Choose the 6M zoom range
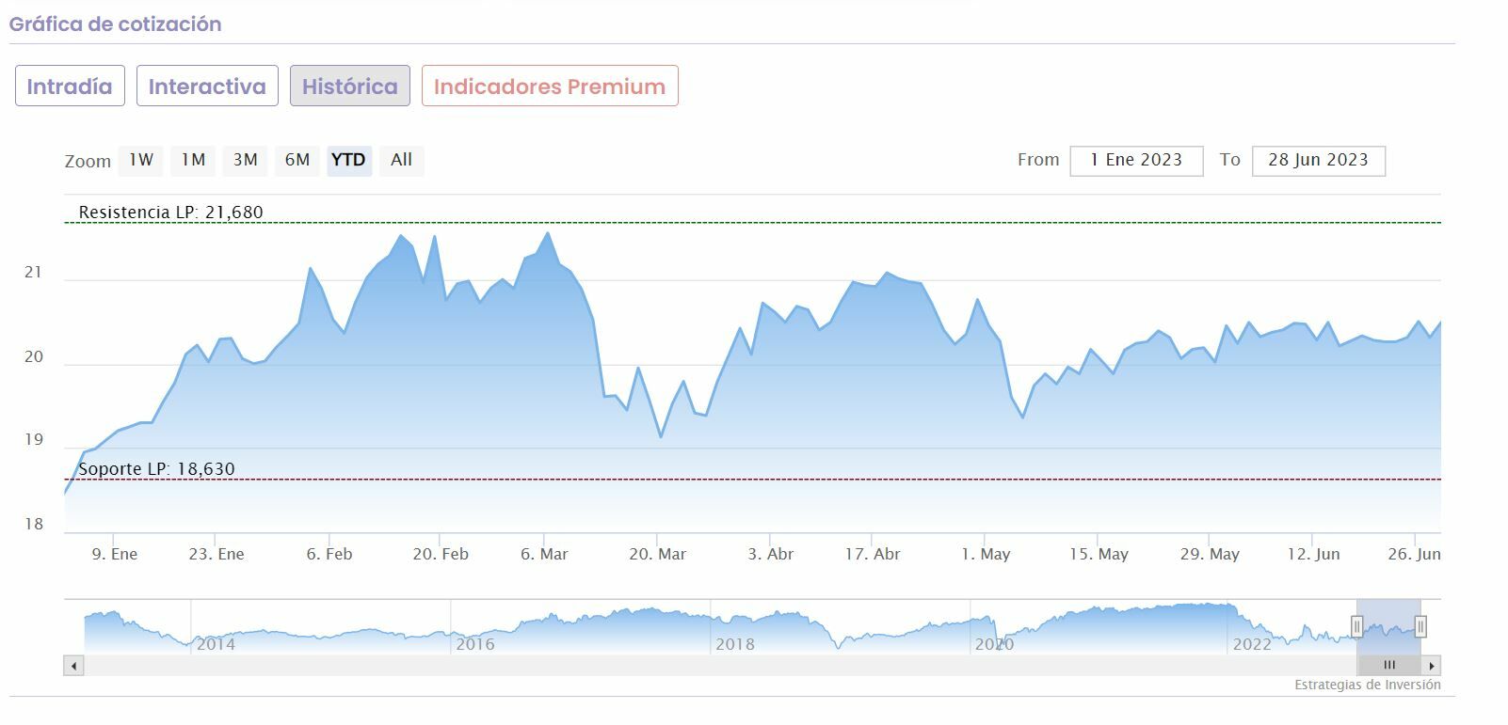1508x725 pixels. point(297,160)
